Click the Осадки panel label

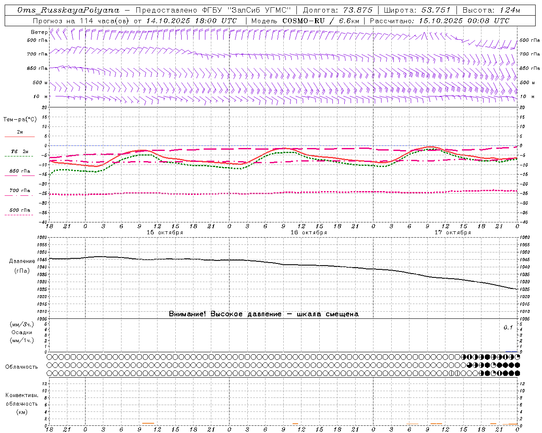[22, 332]
